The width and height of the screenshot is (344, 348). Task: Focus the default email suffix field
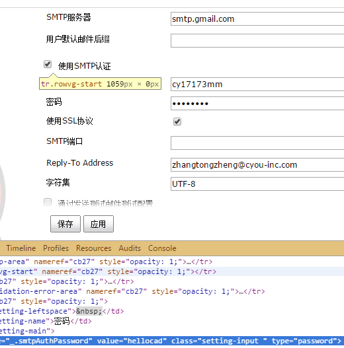click(257, 41)
